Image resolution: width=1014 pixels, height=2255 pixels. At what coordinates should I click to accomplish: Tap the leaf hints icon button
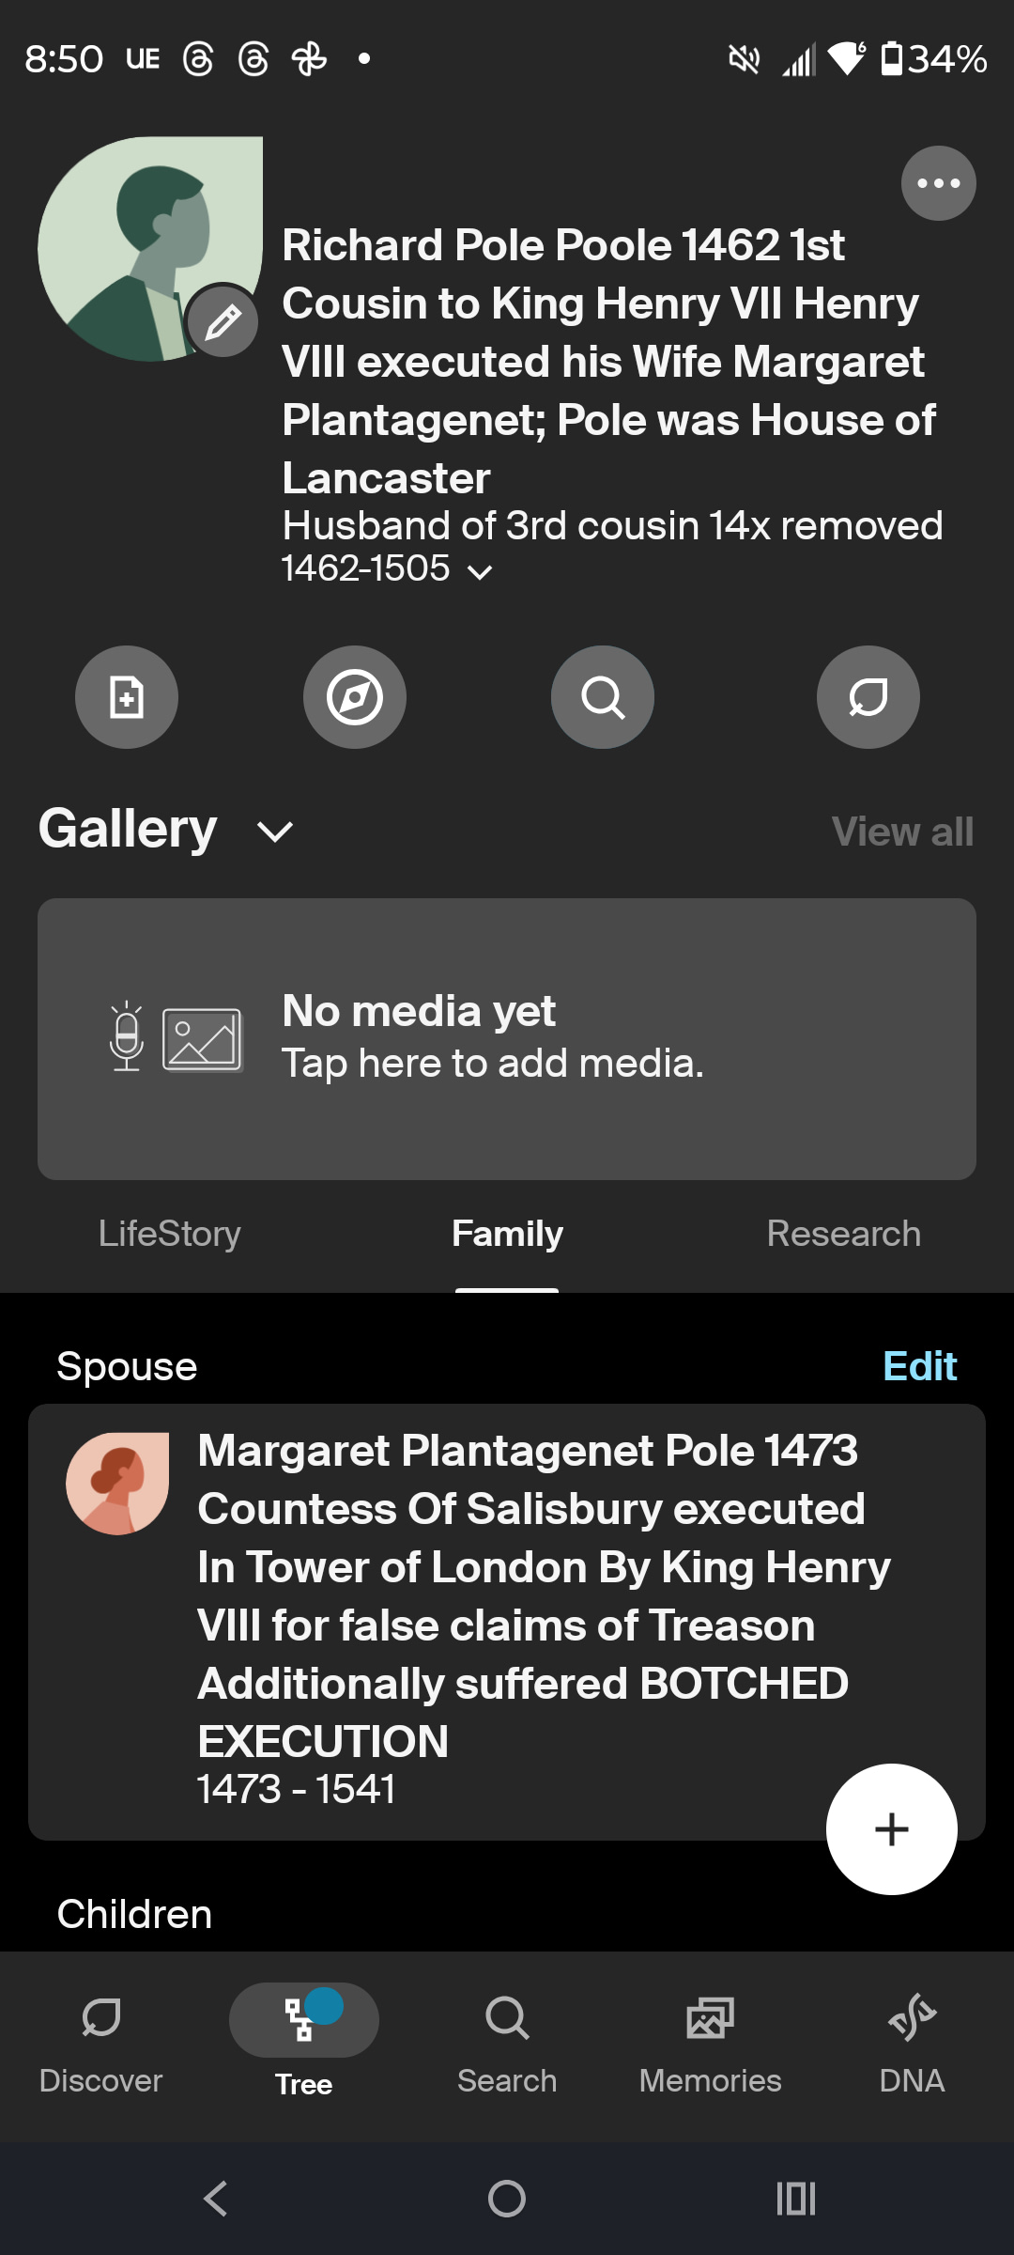click(x=868, y=697)
